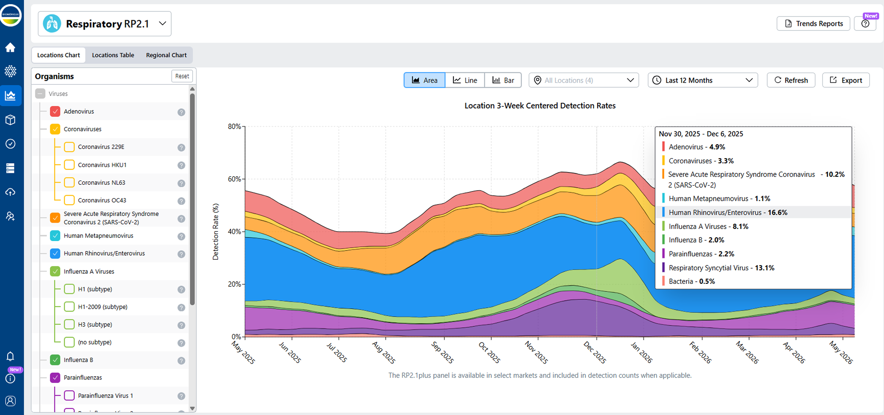Open the checkmark circle sidebar icon

pyautogui.click(x=10, y=144)
